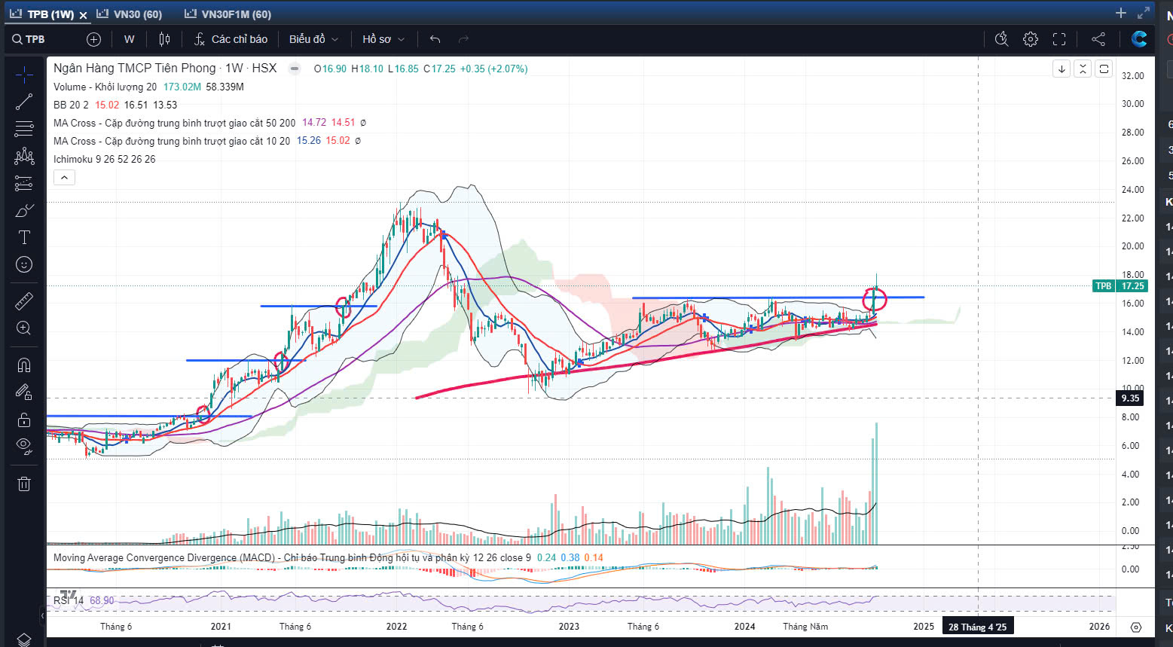Viewport: 1173px width, 647px height.
Task: Collapse the main chart pane
Action: coord(1083,69)
